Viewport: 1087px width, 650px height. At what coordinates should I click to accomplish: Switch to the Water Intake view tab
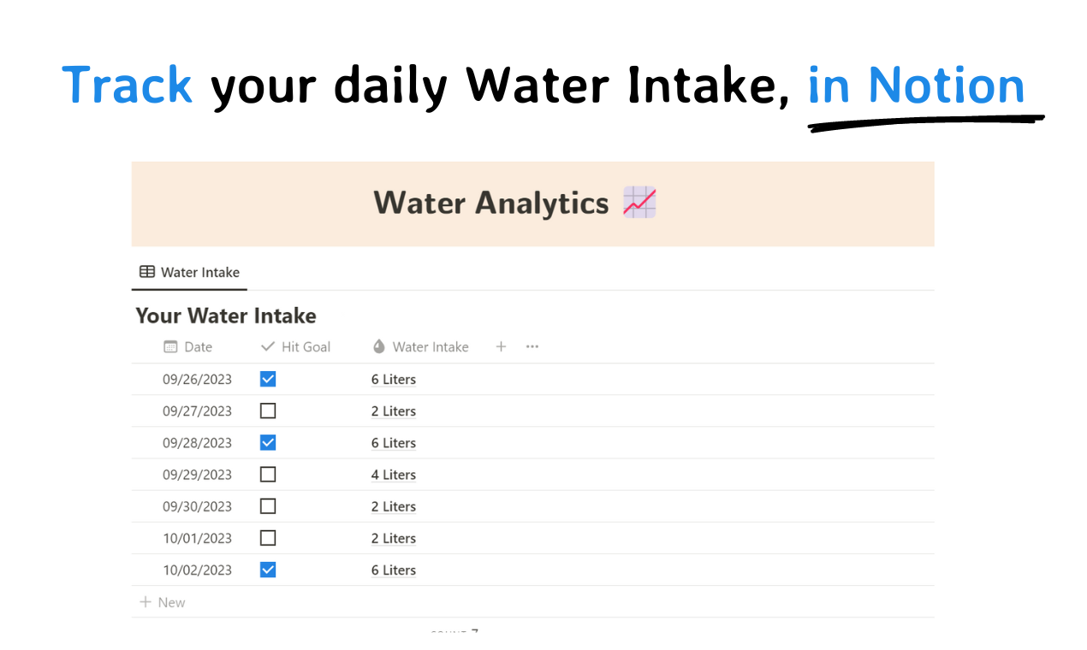point(189,272)
